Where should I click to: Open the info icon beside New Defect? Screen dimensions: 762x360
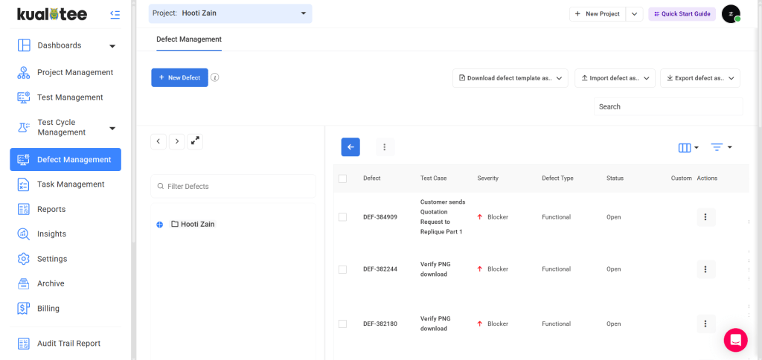coord(215,77)
